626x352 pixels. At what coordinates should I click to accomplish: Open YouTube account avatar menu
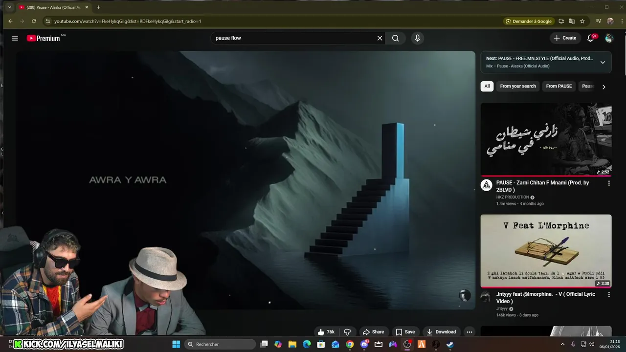(609, 38)
